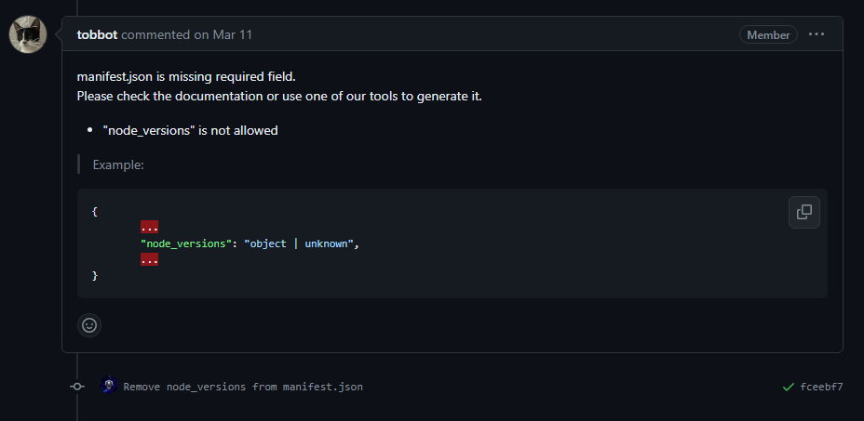Open commit hash fceebf7

(x=821, y=387)
